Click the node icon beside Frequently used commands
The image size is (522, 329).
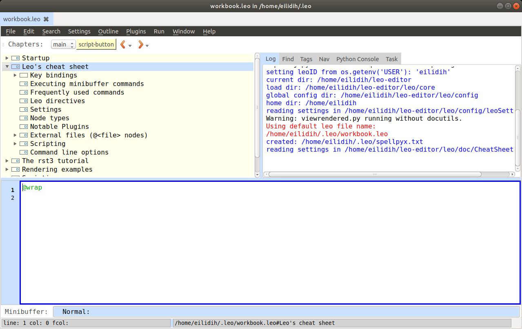(x=24, y=93)
